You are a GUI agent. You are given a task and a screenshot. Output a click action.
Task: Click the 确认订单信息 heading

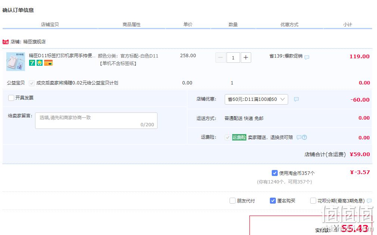click(18, 10)
